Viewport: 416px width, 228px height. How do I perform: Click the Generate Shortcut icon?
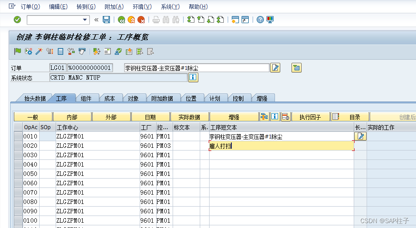point(245,20)
